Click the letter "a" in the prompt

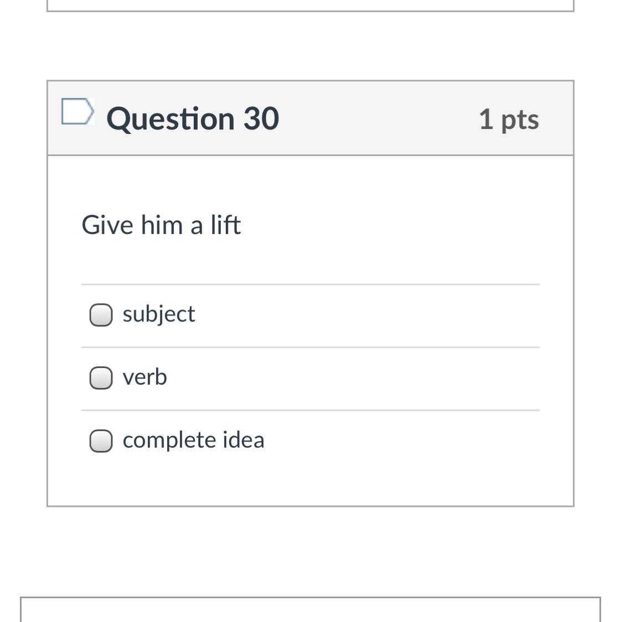(x=196, y=226)
